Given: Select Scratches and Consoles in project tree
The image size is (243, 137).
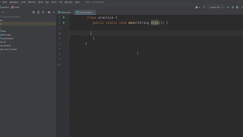Looking at the screenshot, I should pyautogui.click(x=8, y=49).
